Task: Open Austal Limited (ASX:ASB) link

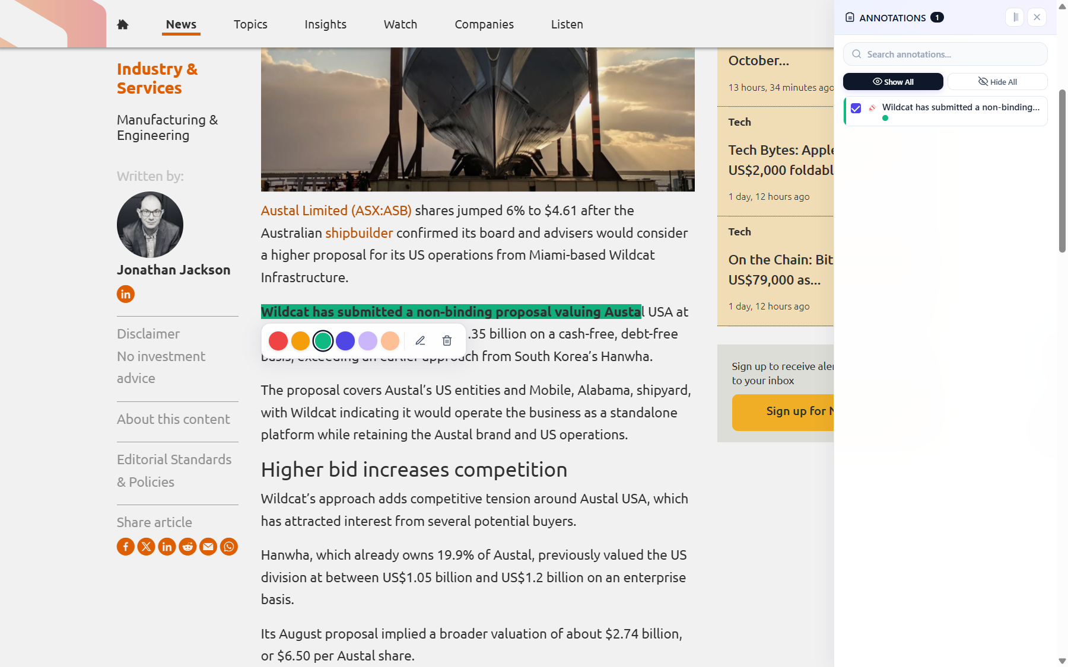Action: [336, 210]
